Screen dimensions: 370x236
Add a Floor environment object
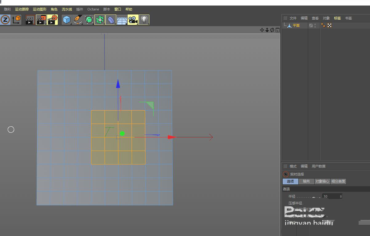click(x=122, y=20)
